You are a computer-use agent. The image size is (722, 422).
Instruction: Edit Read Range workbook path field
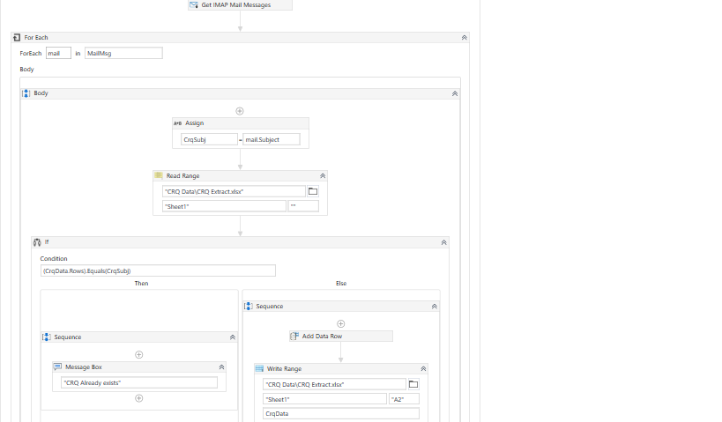tap(234, 191)
